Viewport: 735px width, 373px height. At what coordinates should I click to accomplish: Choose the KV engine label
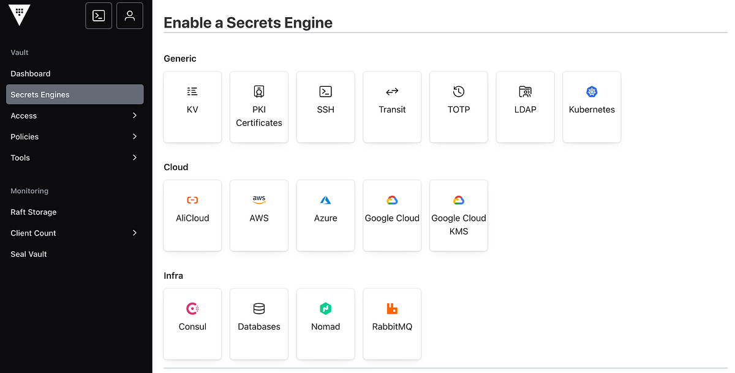(x=192, y=109)
